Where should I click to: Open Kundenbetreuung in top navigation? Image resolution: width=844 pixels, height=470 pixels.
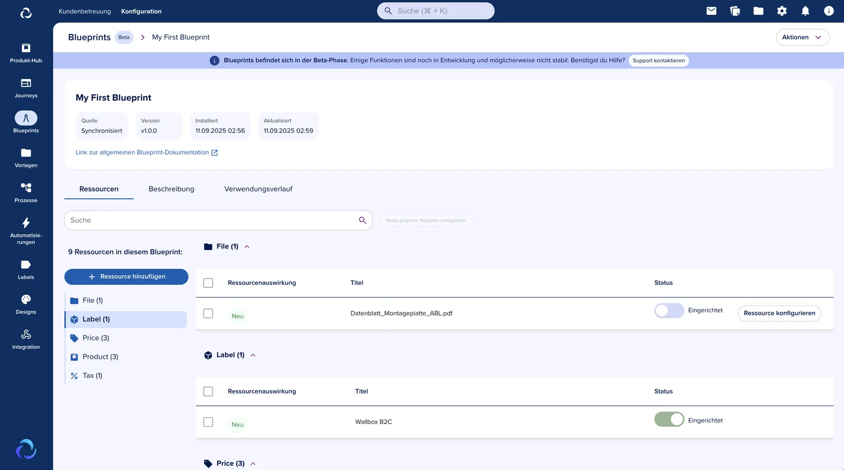pos(85,11)
